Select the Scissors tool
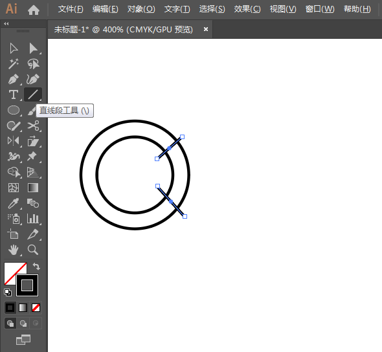This screenshot has width=382, height=352. click(33, 126)
